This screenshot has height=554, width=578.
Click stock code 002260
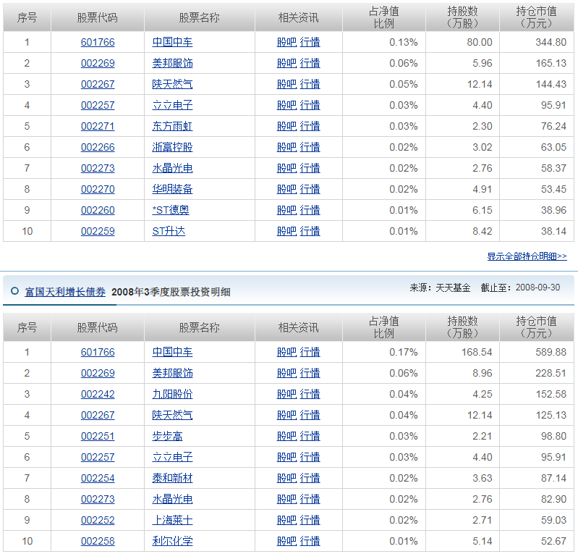(98, 211)
